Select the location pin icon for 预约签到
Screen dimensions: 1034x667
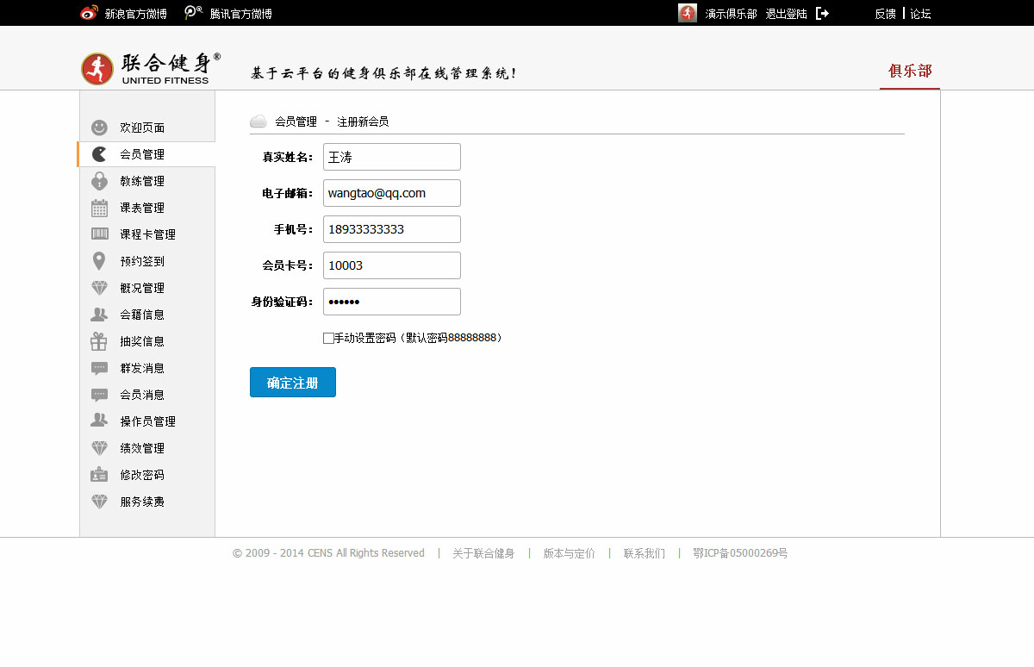click(99, 261)
